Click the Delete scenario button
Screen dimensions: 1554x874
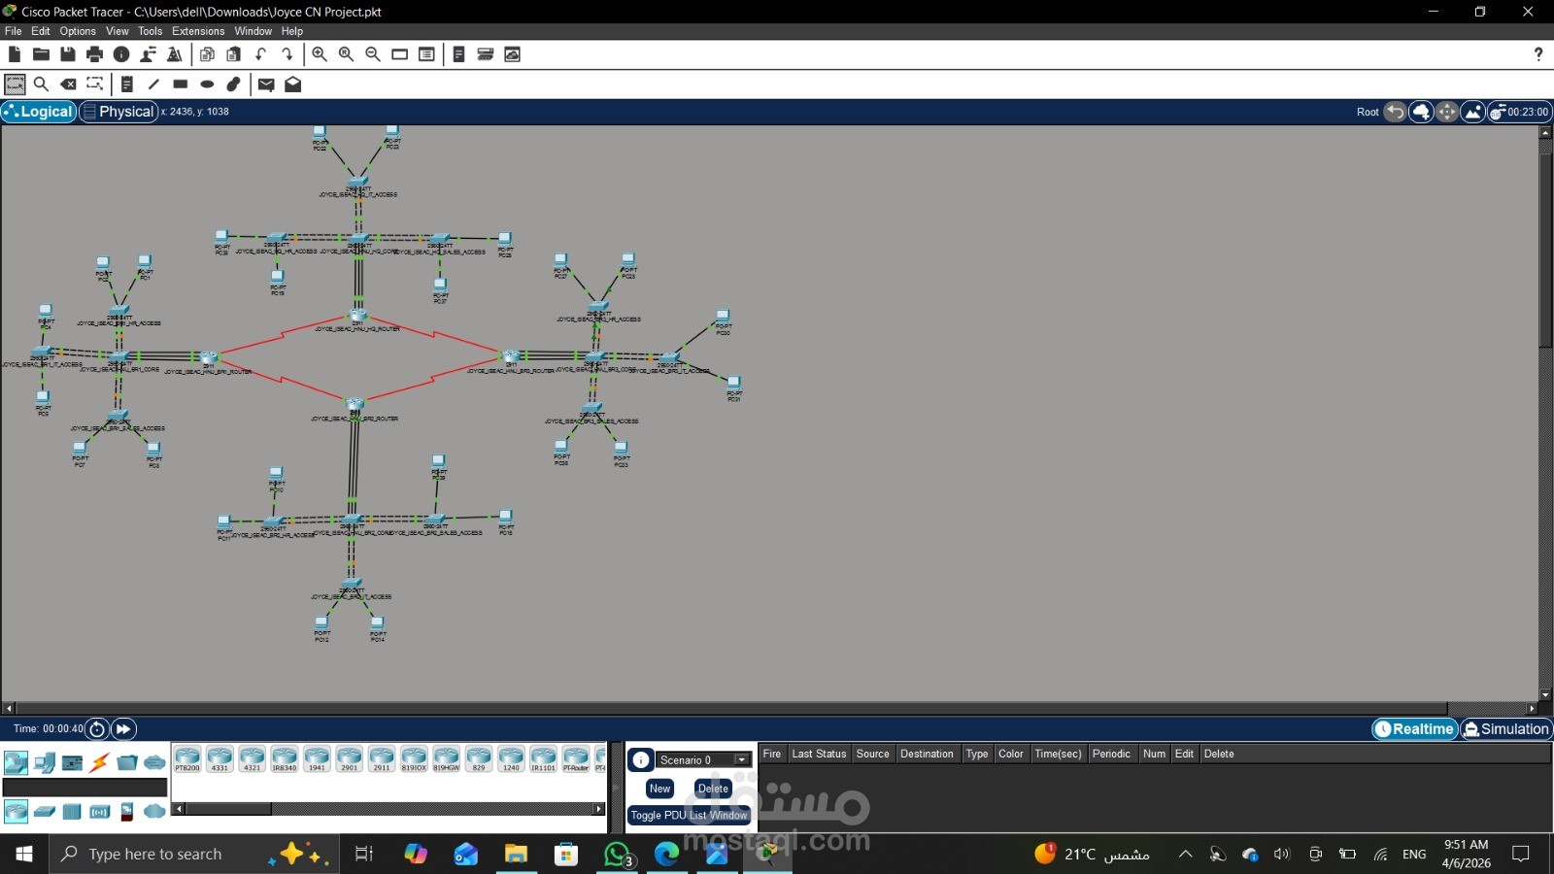coord(713,789)
